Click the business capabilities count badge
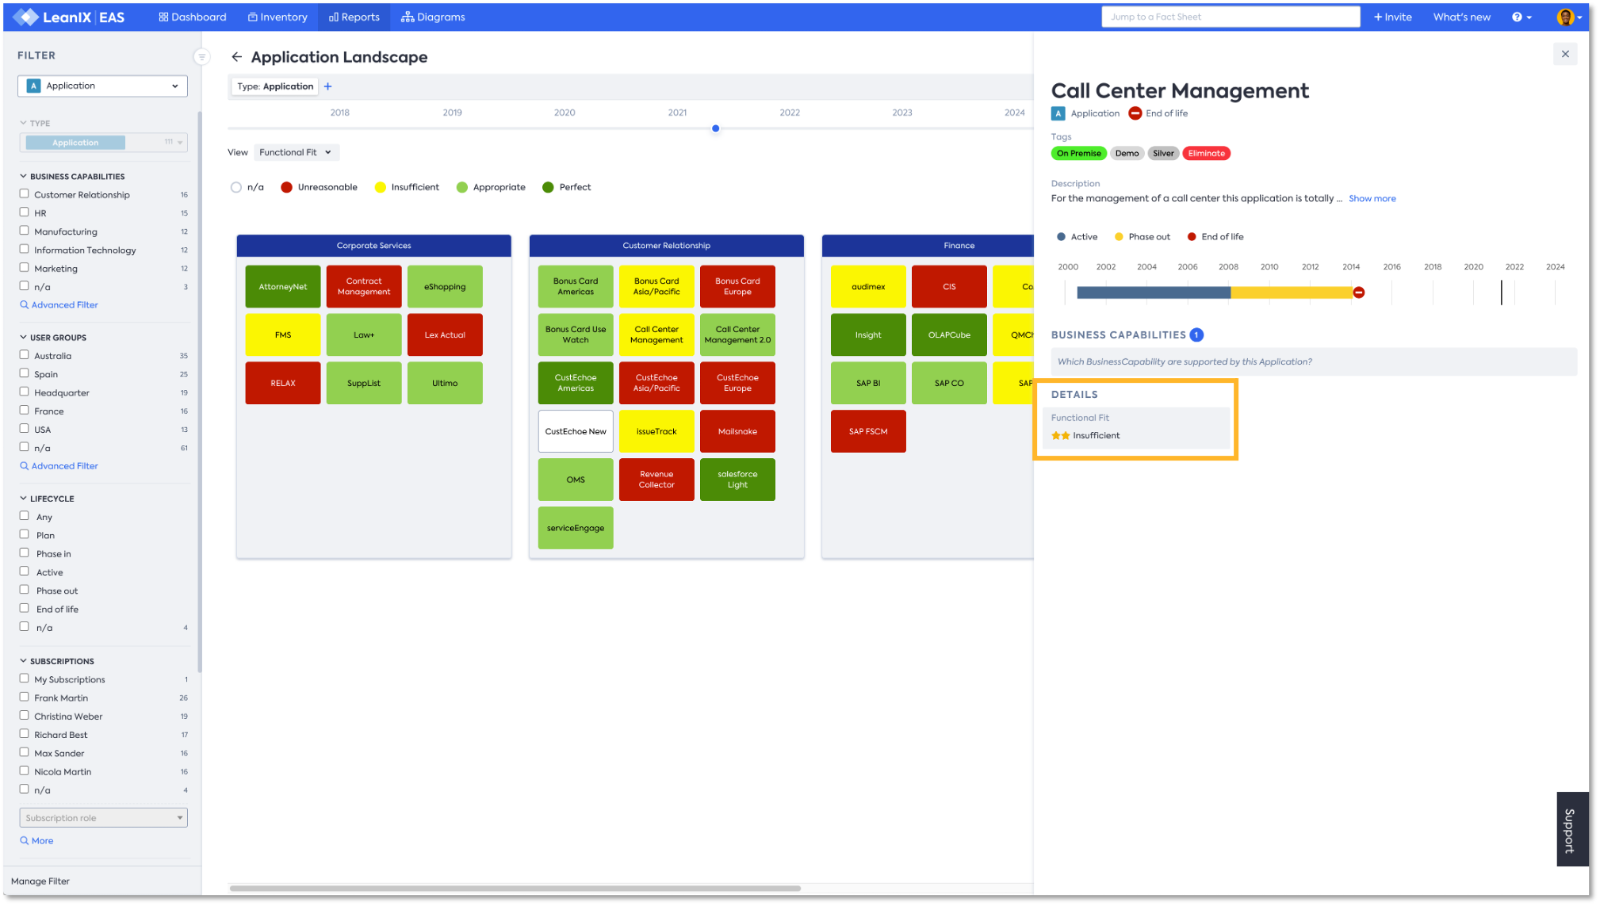The image size is (1600, 906). coord(1196,335)
